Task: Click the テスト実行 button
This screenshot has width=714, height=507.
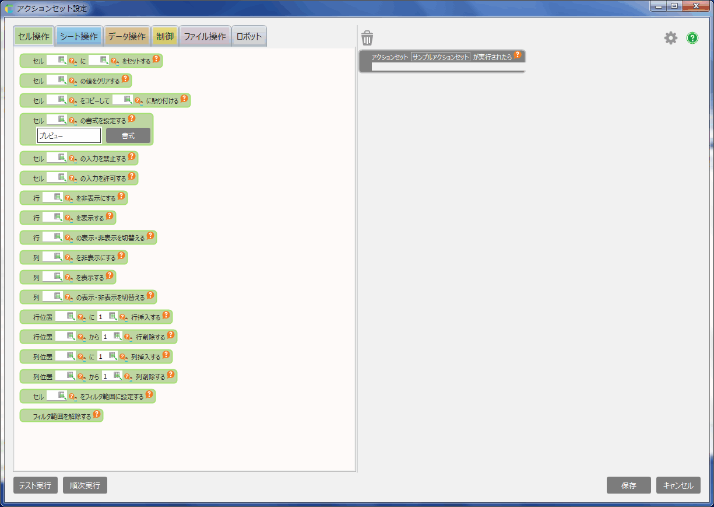Action: tap(36, 485)
